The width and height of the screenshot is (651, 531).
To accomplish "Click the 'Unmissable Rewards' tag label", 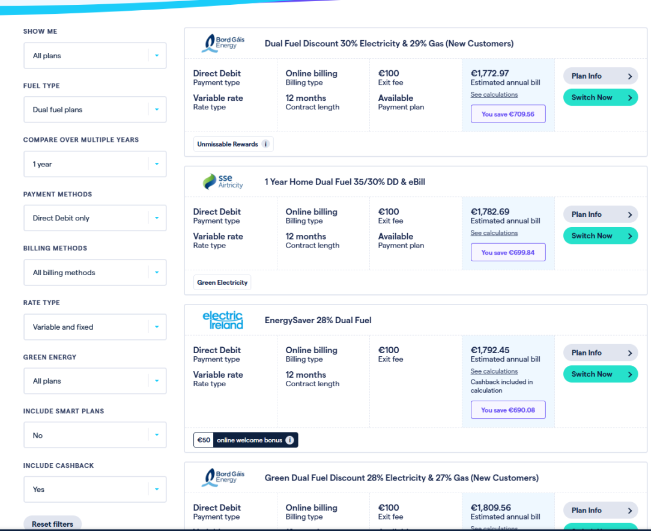I will pyautogui.click(x=228, y=144).
